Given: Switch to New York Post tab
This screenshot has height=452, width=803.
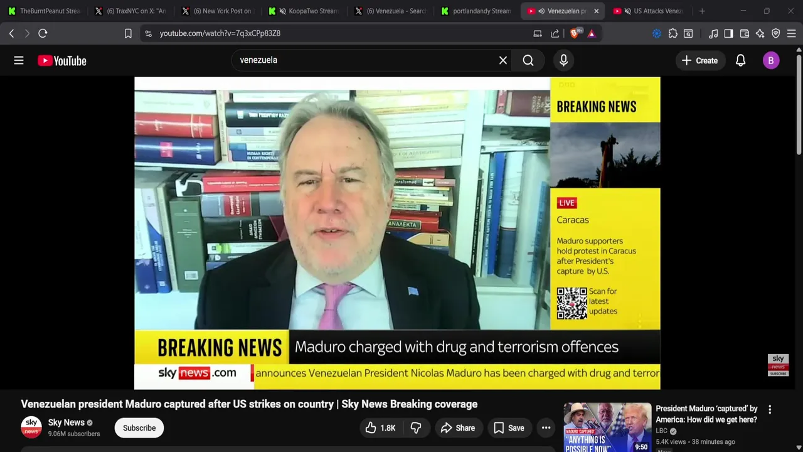Looking at the screenshot, I should (217, 11).
